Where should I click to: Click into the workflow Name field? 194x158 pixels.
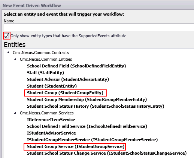(99, 27)
